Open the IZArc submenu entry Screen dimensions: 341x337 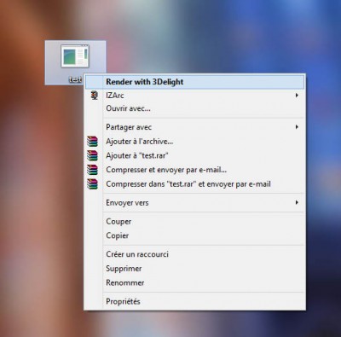pyautogui.click(x=194, y=96)
